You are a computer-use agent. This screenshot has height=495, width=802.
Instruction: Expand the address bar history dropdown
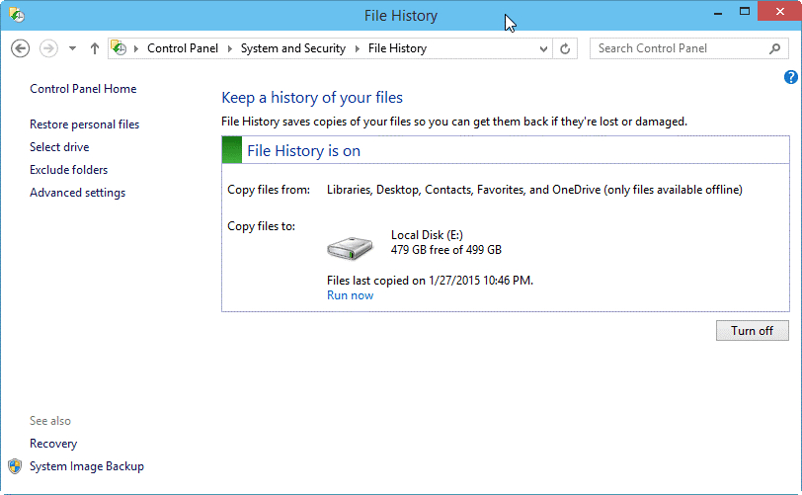(544, 48)
